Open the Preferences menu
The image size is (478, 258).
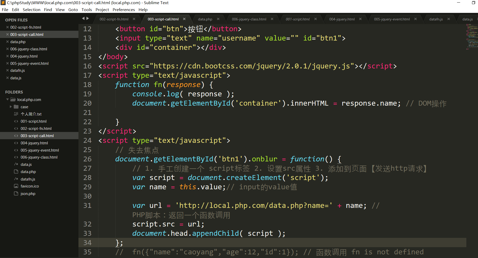(124, 10)
